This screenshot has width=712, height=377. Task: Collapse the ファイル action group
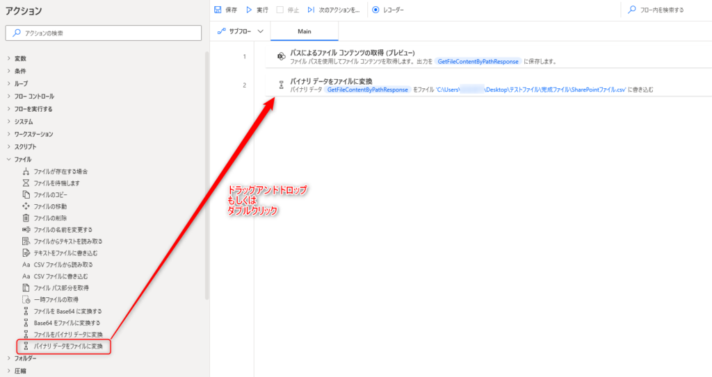point(8,159)
